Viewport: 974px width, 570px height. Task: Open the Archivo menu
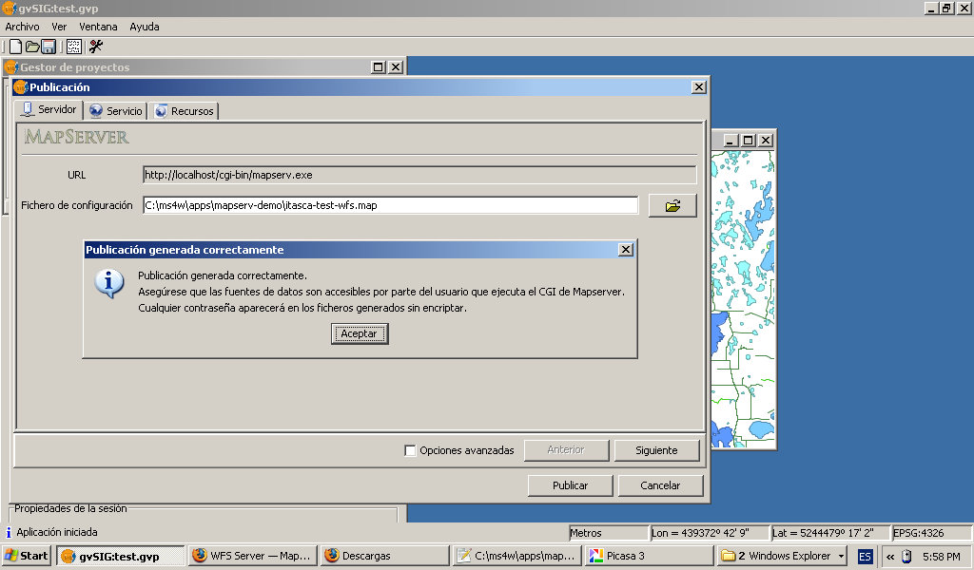[x=23, y=27]
